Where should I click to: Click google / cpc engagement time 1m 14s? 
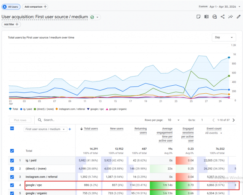pyautogui.click(x=168, y=185)
